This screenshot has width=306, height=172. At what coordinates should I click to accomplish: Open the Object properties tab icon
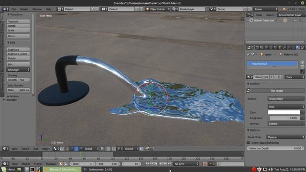click(280, 47)
